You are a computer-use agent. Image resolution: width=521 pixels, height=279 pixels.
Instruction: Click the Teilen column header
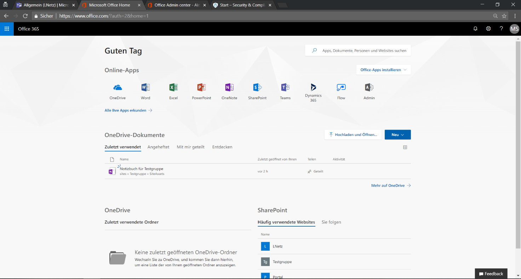(312, 159)
